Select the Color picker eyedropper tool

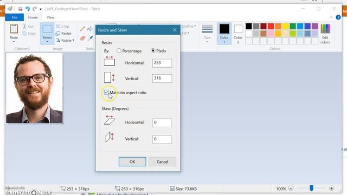click(90, 38)
